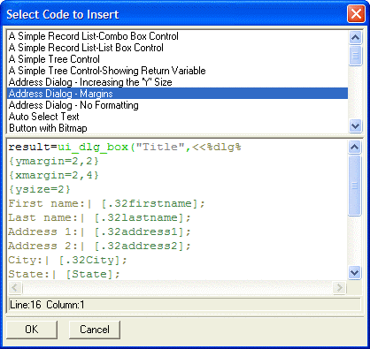The height and width of the screenshot is (349, 370).
Task: Click the '{ymargin=2,2}' code line
Action: (x=54, y=161)
